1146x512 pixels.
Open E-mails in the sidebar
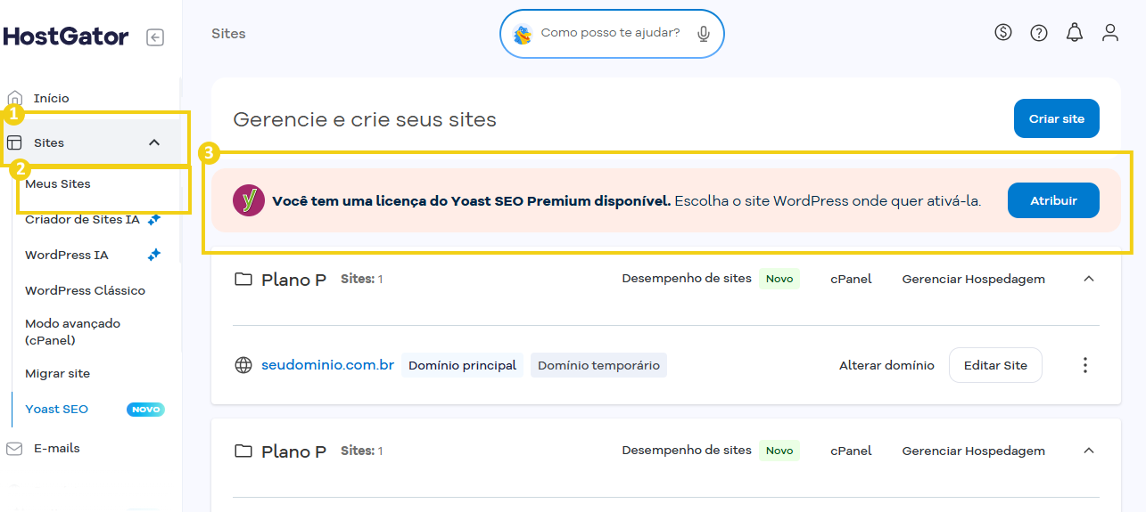coord(57,449)
